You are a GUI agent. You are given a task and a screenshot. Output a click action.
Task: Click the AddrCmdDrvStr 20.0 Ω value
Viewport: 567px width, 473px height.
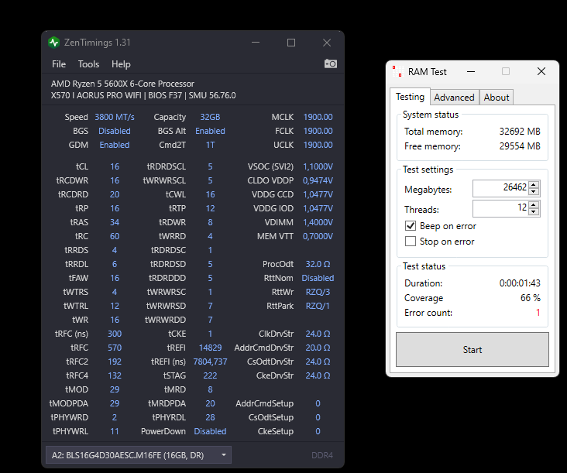point(318,348)
